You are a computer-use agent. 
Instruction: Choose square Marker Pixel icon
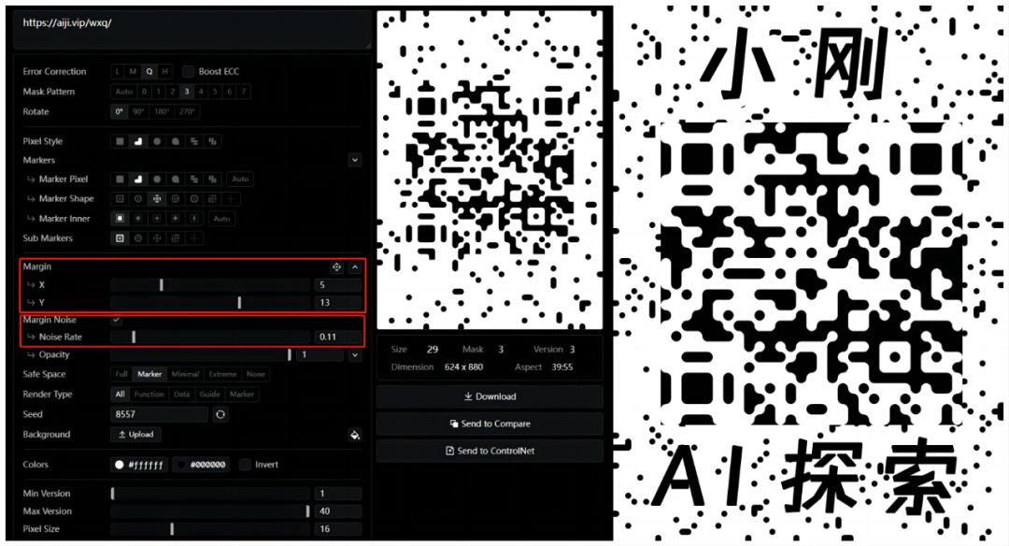coord(120,179)
